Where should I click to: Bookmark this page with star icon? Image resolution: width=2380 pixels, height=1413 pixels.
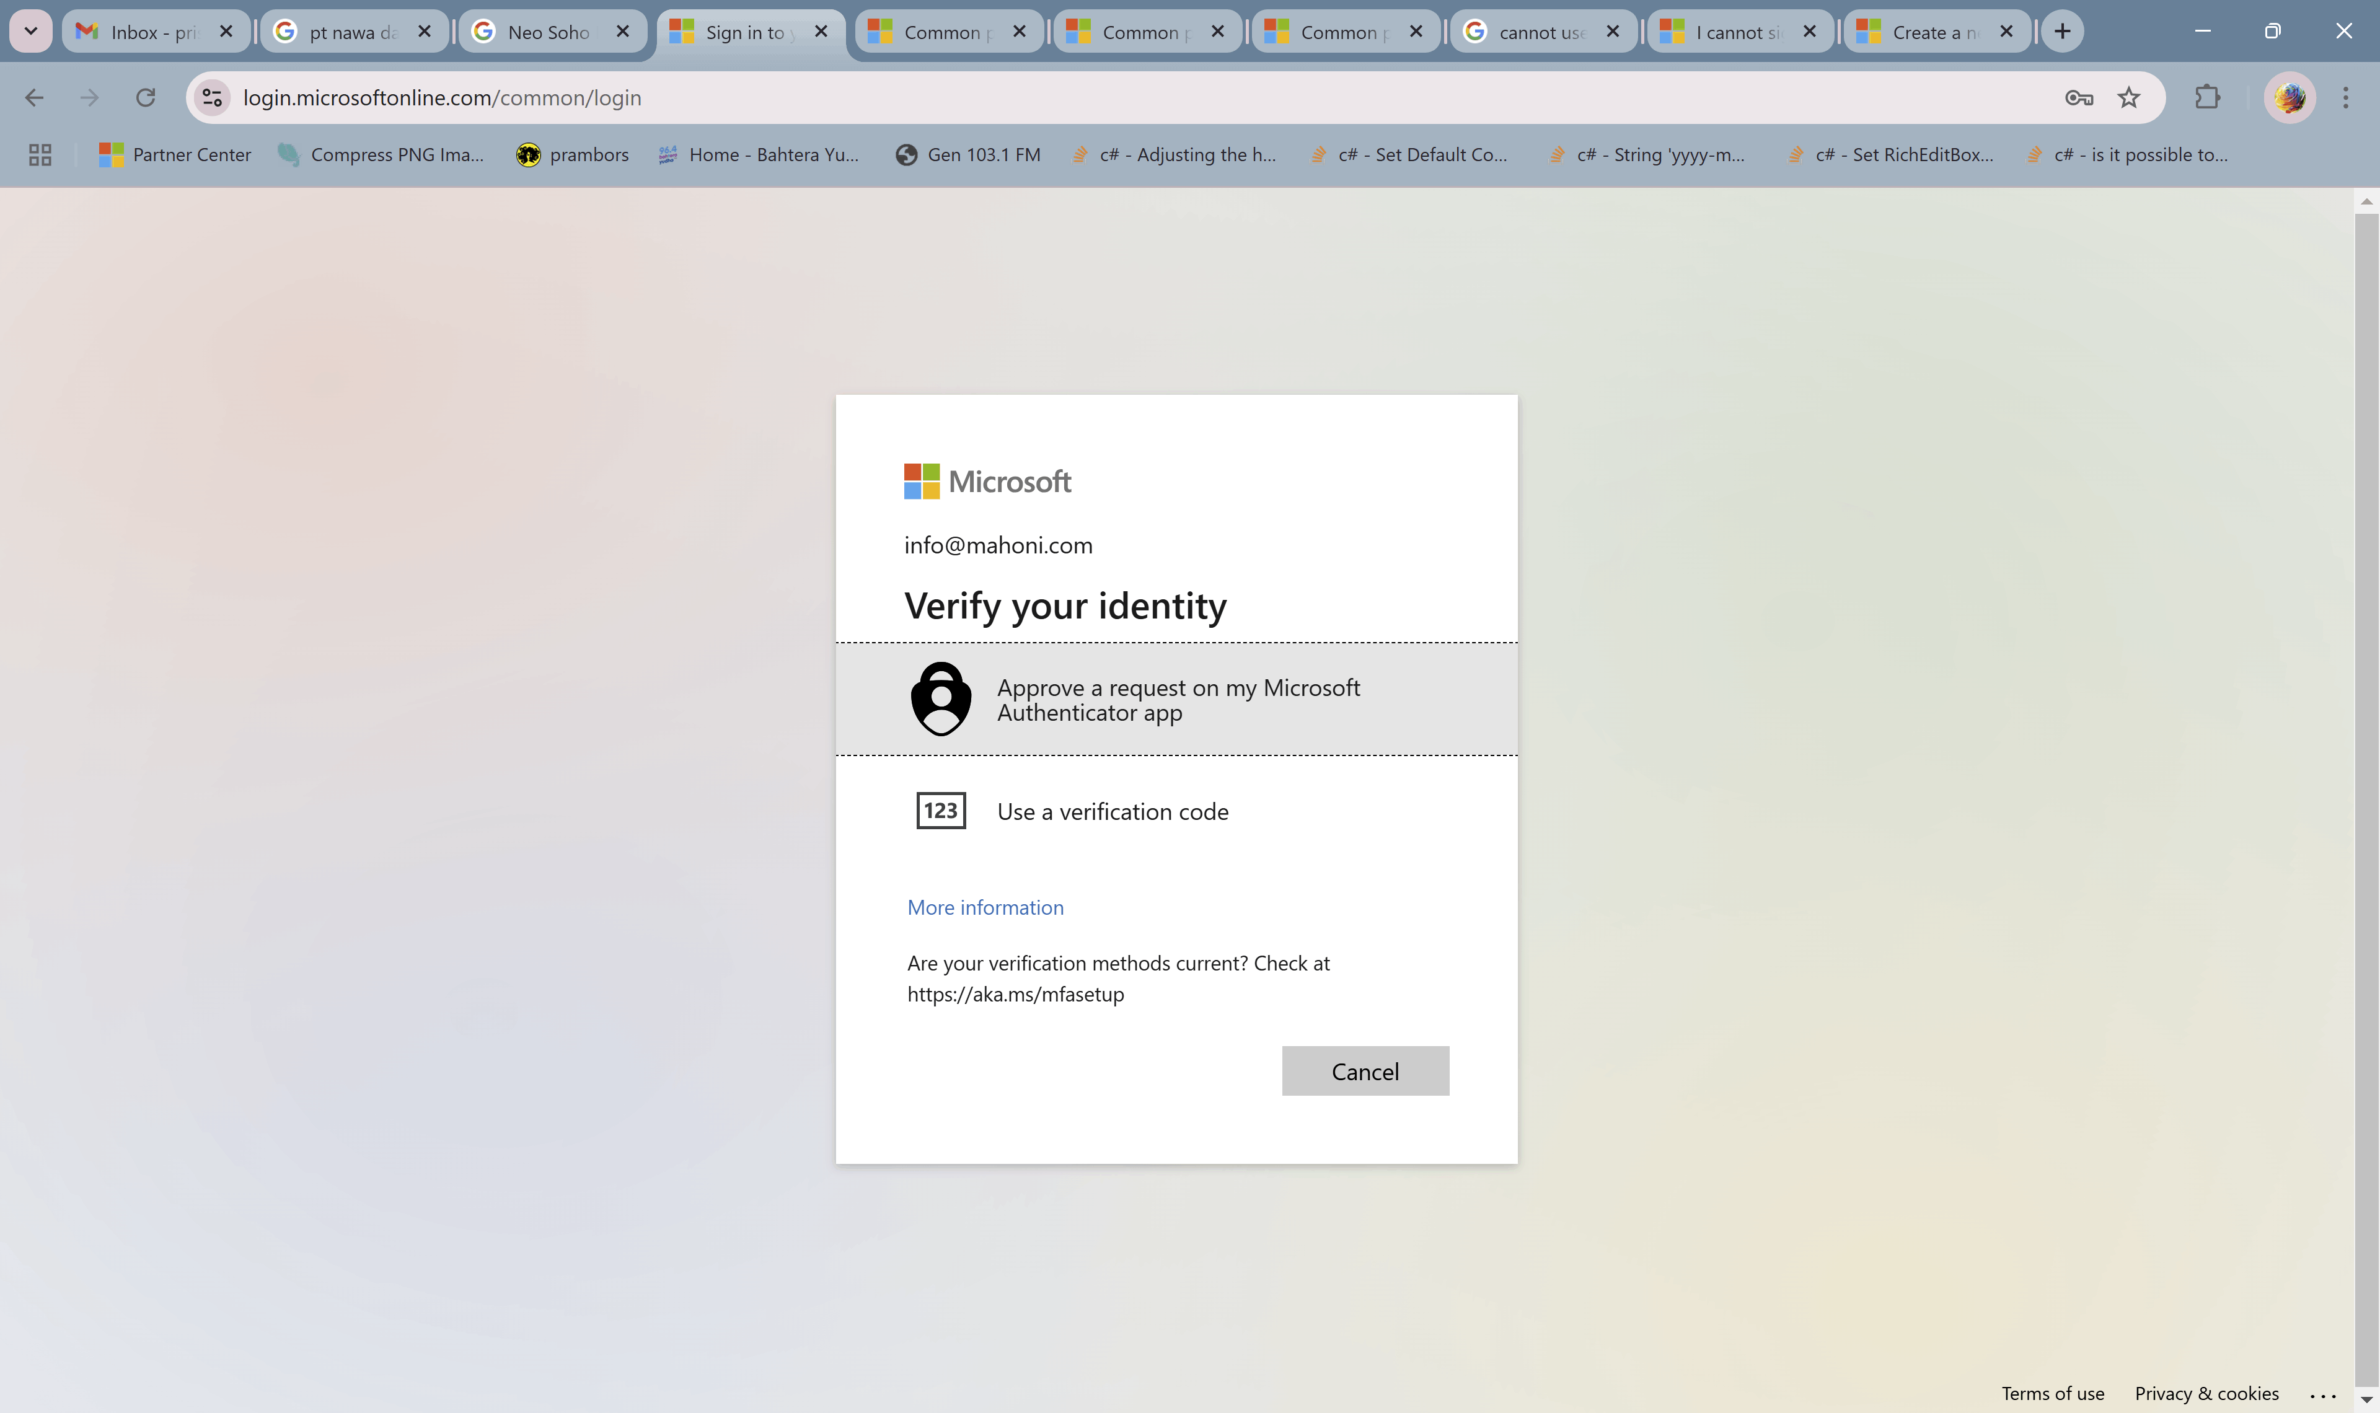tap(2128, 97)
